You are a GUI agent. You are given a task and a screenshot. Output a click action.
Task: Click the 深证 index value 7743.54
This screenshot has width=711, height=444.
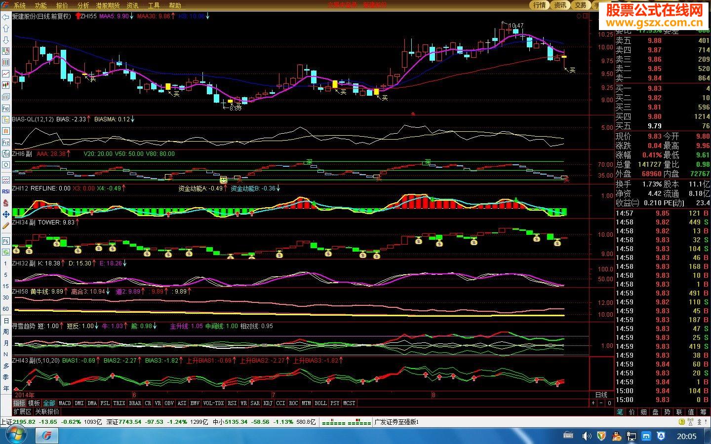click(x=130, y=422)
